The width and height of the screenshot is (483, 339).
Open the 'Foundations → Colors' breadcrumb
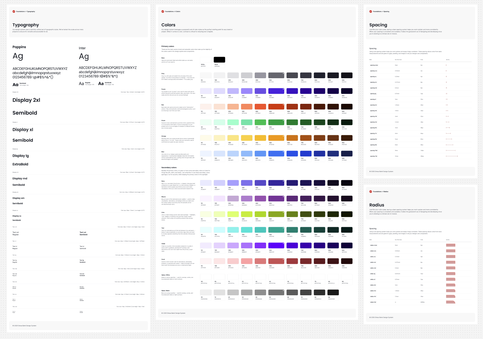coord(173,11)
